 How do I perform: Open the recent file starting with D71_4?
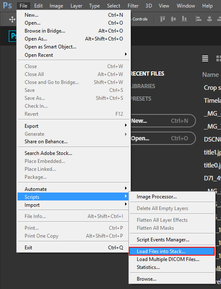[x=212, y=178]
